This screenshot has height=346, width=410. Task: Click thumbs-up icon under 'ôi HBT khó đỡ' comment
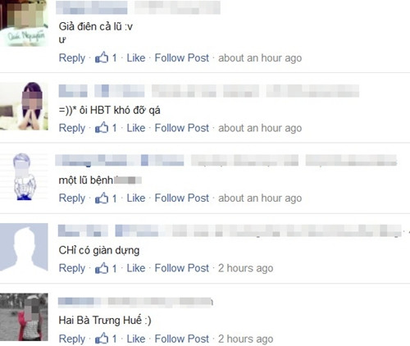point(102,128)
